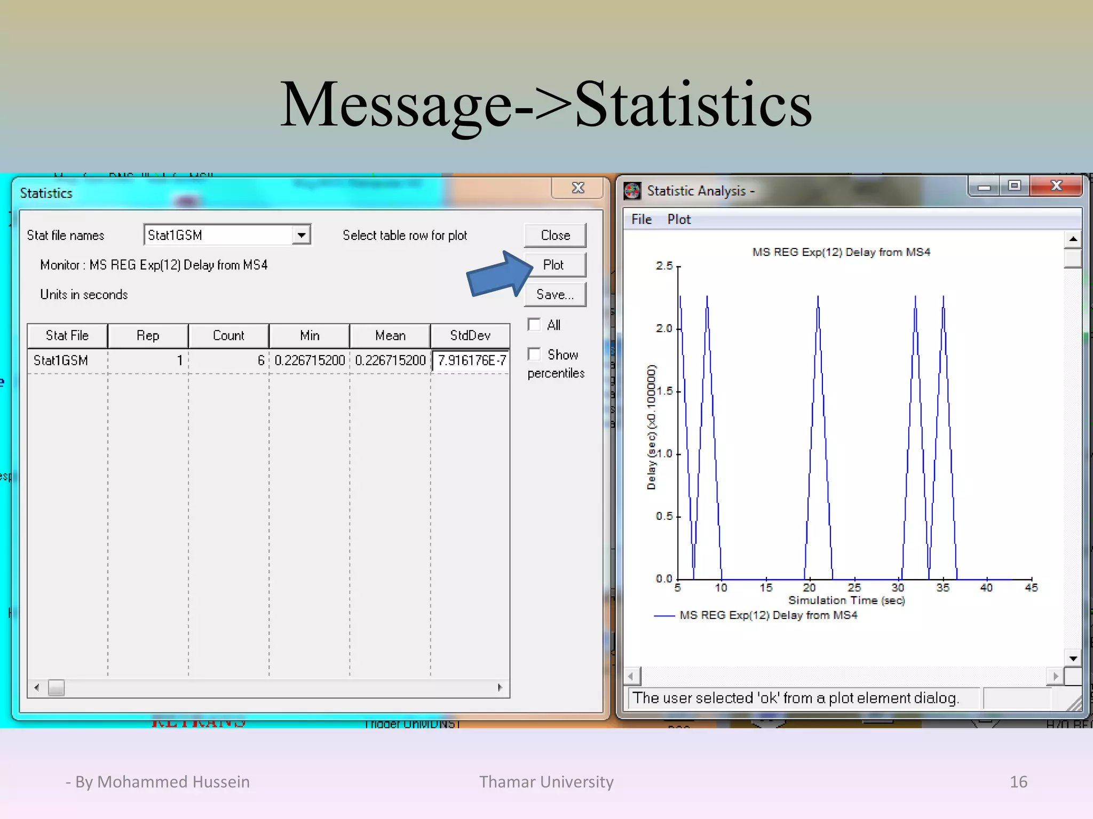The image size is (1093, 819).
Task: Toggle Show percentiles checkbox
Action: coord(534,354)
